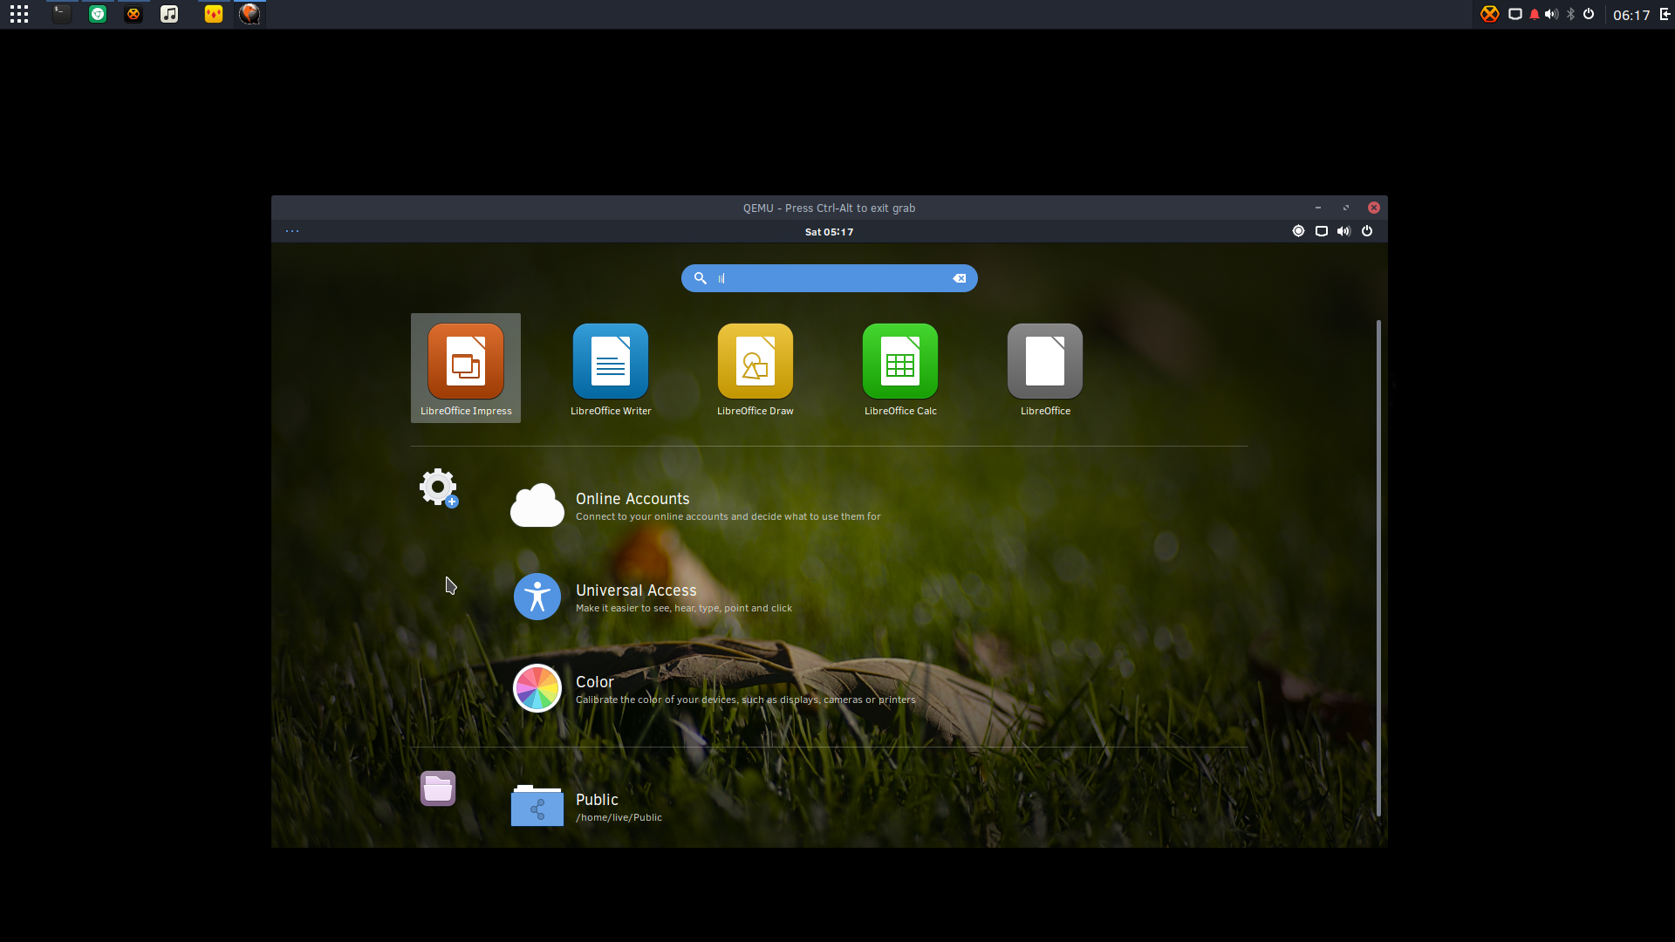Open the host volume control
The width and height of the screenshot is (1675, 942).
click(1551, 14)
